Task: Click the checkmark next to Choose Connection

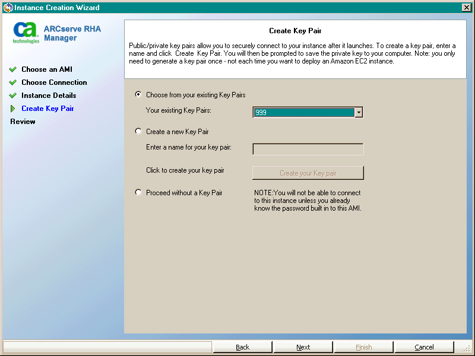Action: [13, 82]
